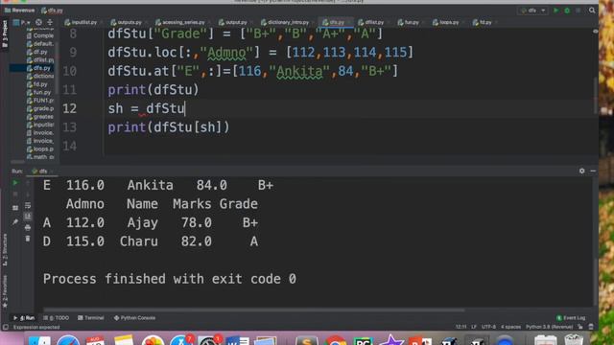Click the inspections eye icon in editor corner

tap(595, 32)
